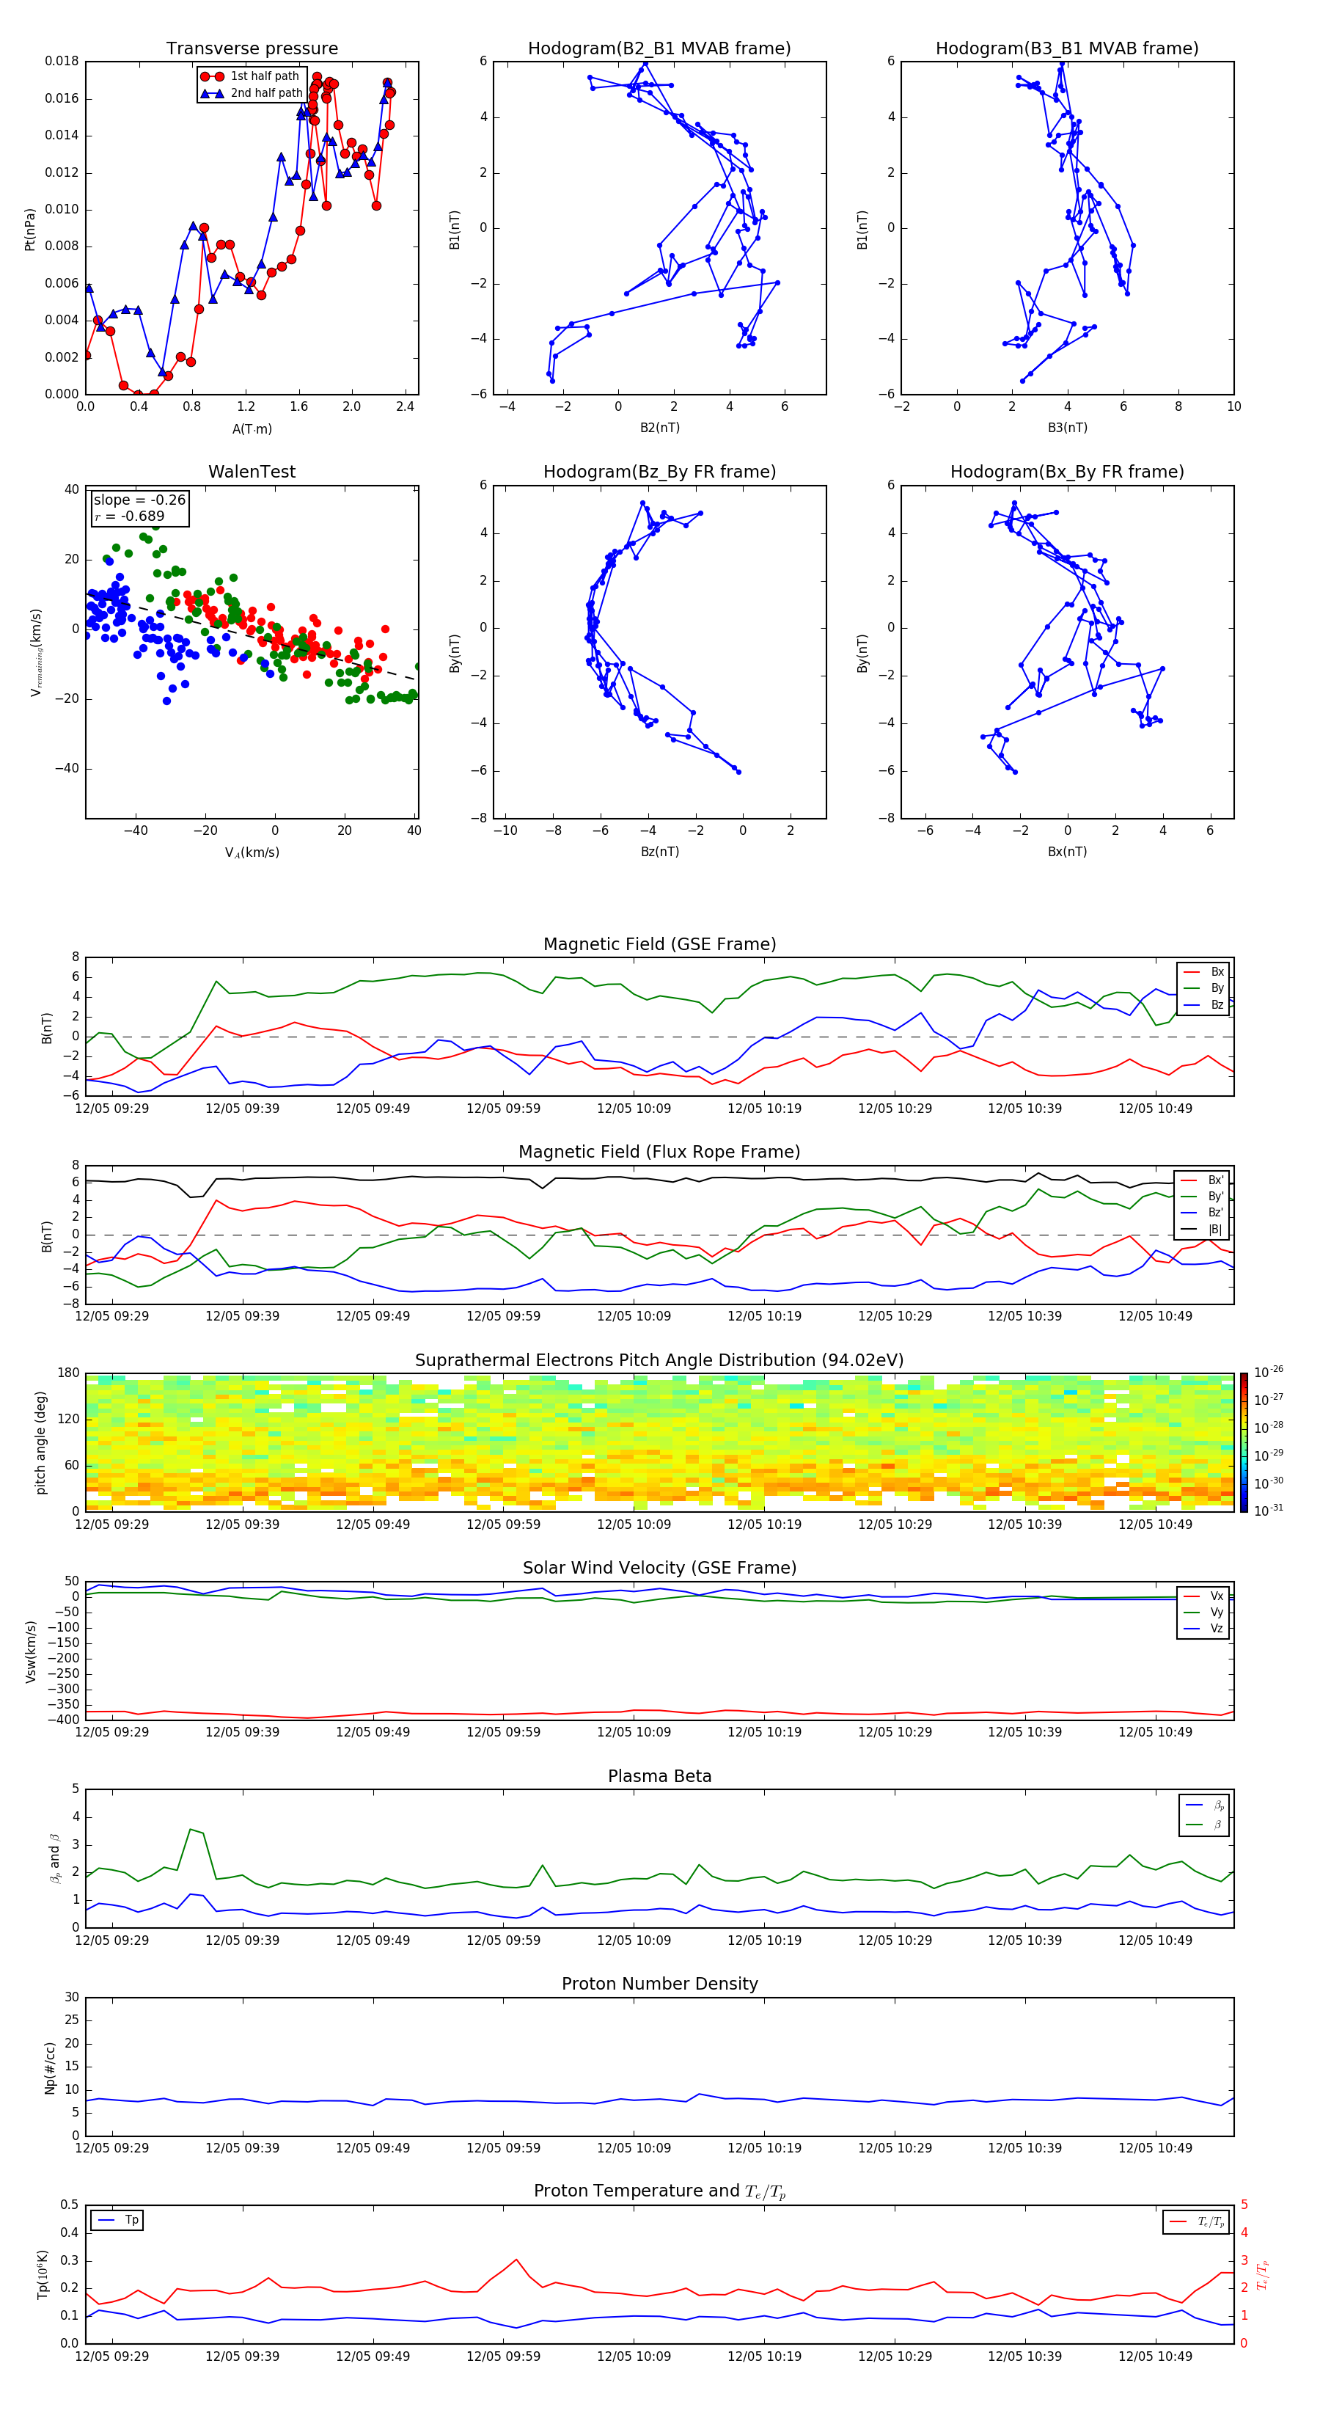Click the "WalenTest" plot title

pyautogui.click(x=252, y=472)
